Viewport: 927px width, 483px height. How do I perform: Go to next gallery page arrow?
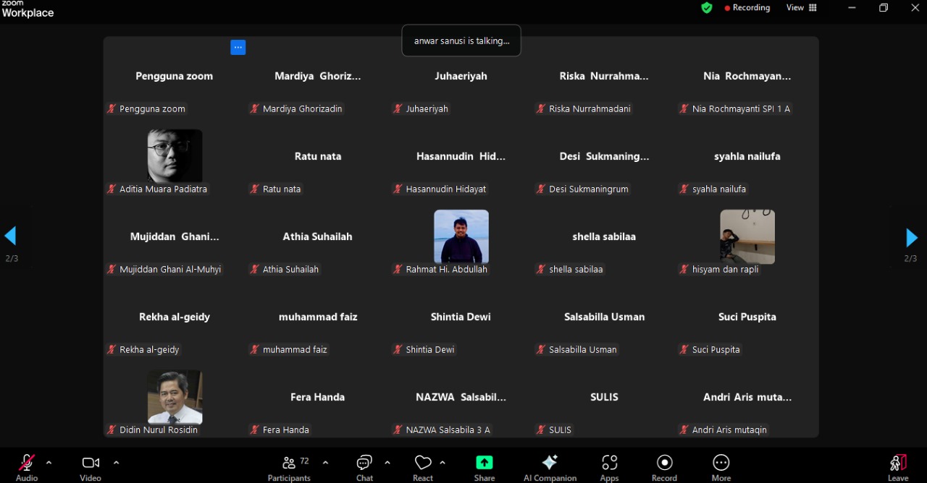pyautogui.click(x=911, y=237)
